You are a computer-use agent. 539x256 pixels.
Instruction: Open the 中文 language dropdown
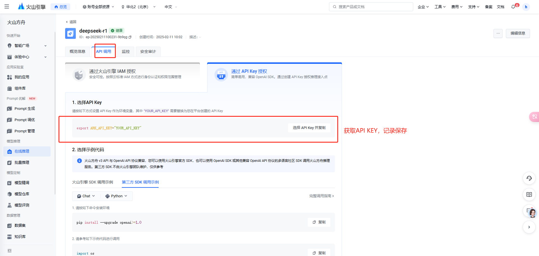[x=171, y=7]
